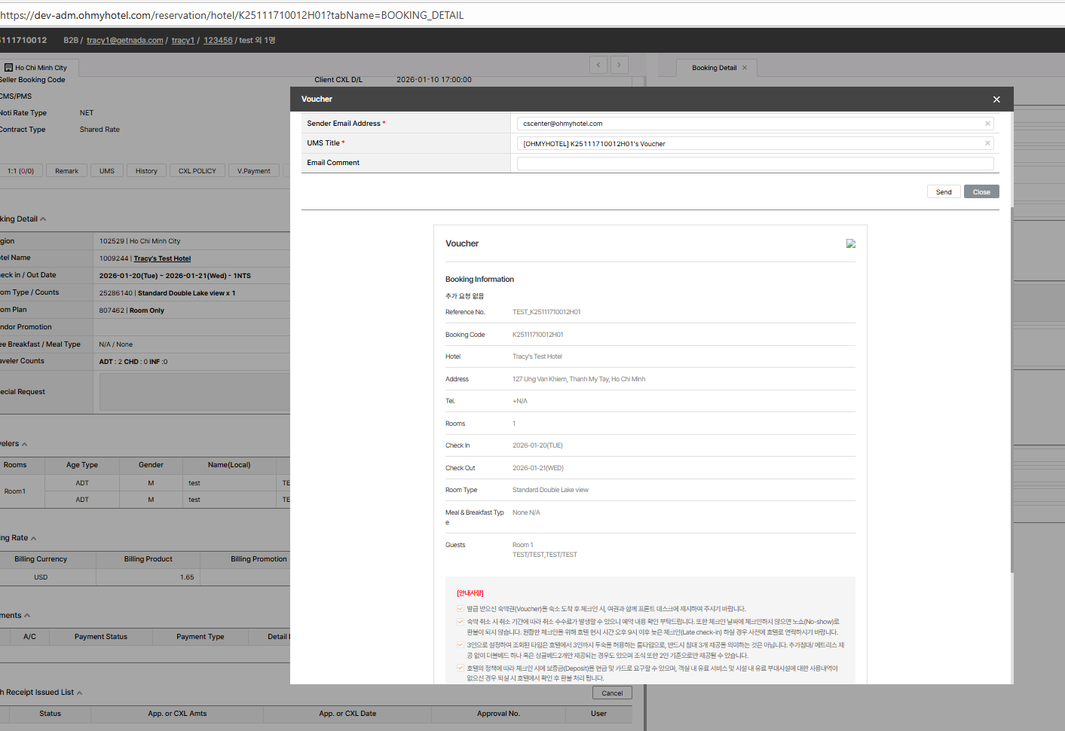The image size is (1065, 731).
Task: Go to previous tab with left arrow
Action: point(598,65)
